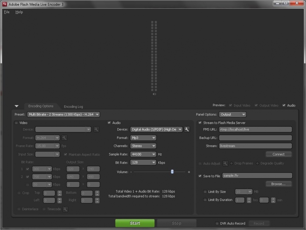Viewport: 306px width, 230px height.
Task: Click the video Format wrench icon
Action: click(64, 138)
